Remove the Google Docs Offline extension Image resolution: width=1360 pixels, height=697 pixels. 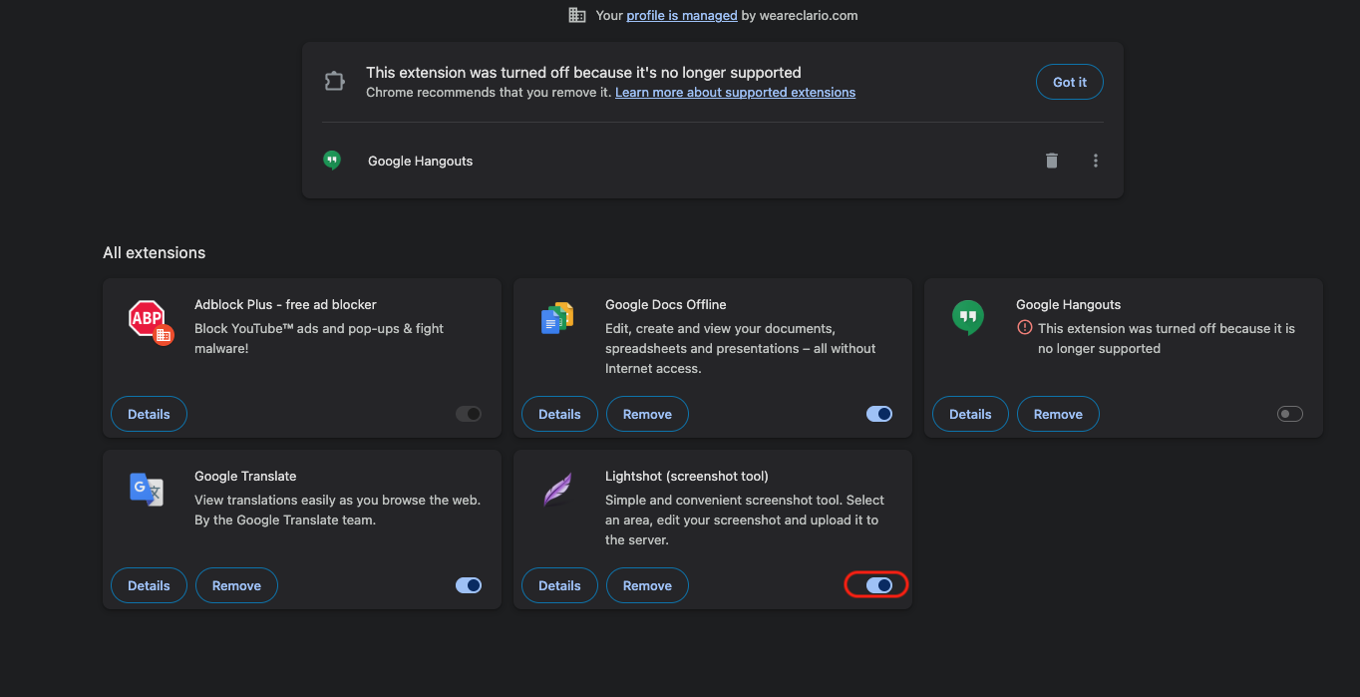(647, 414)
